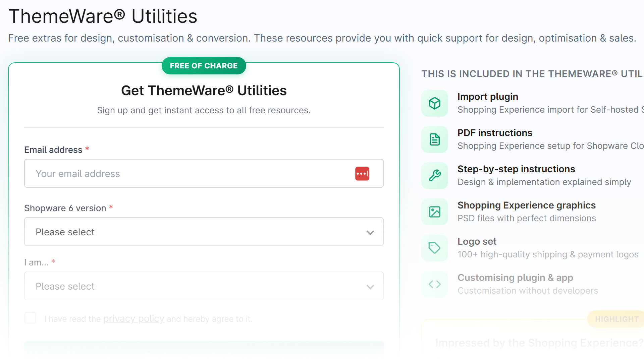Image resolution: width=644 pixels, height=362 pixels.
Task: Click 'PSD files with perfect dimensions' text
Action: click(527, 218)
